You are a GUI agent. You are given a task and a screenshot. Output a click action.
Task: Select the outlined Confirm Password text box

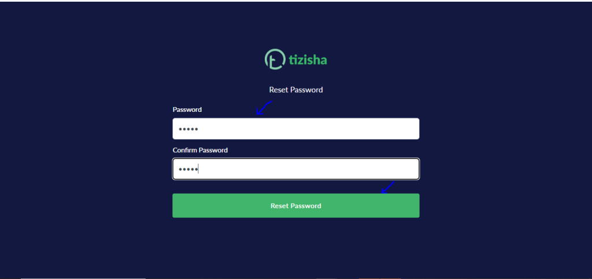pos(295,169)
